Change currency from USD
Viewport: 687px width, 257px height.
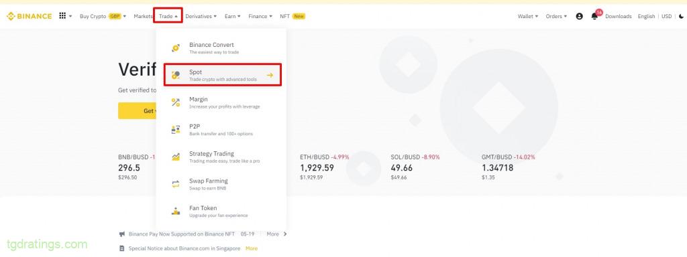click(x=666, y=16)
